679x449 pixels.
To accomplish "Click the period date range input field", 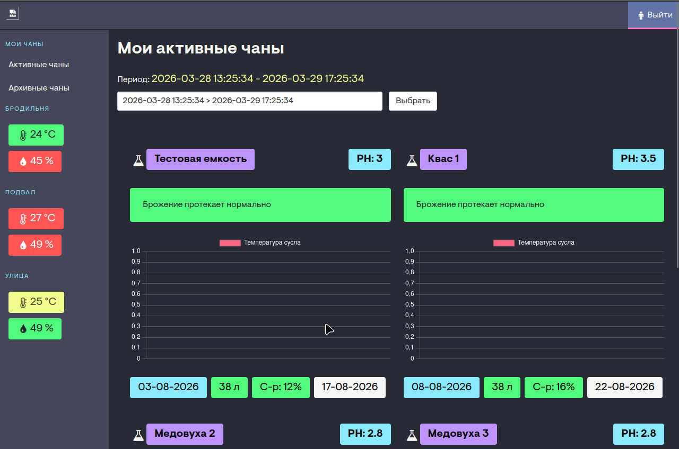I will click(249, 101).
